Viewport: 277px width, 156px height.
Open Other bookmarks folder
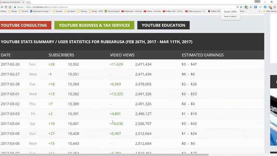pos(270,11)
